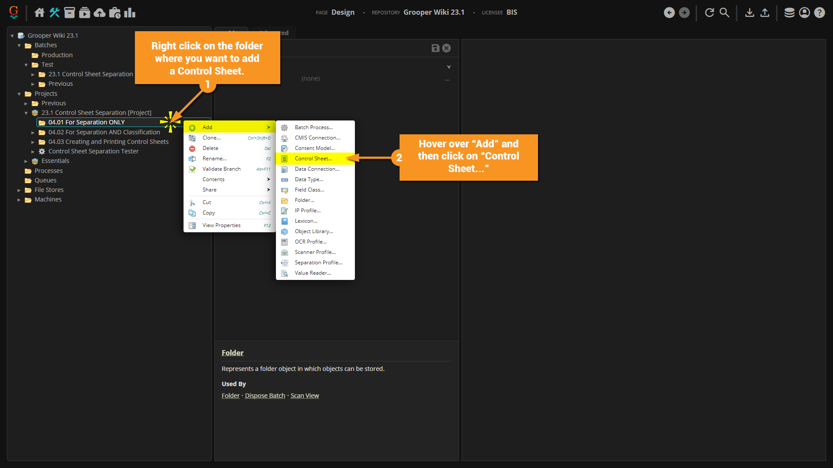Click the save icon in properties panel
This screenshot has height=468, width=833.
point(435,48)
